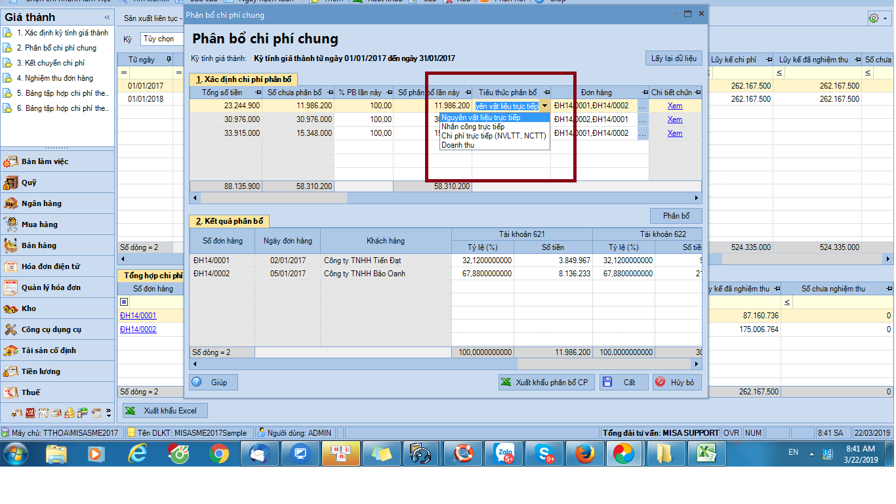The image size is (896, 504).
Task: Open Google Chrome from the taskbar
Action: pos(219,453)
